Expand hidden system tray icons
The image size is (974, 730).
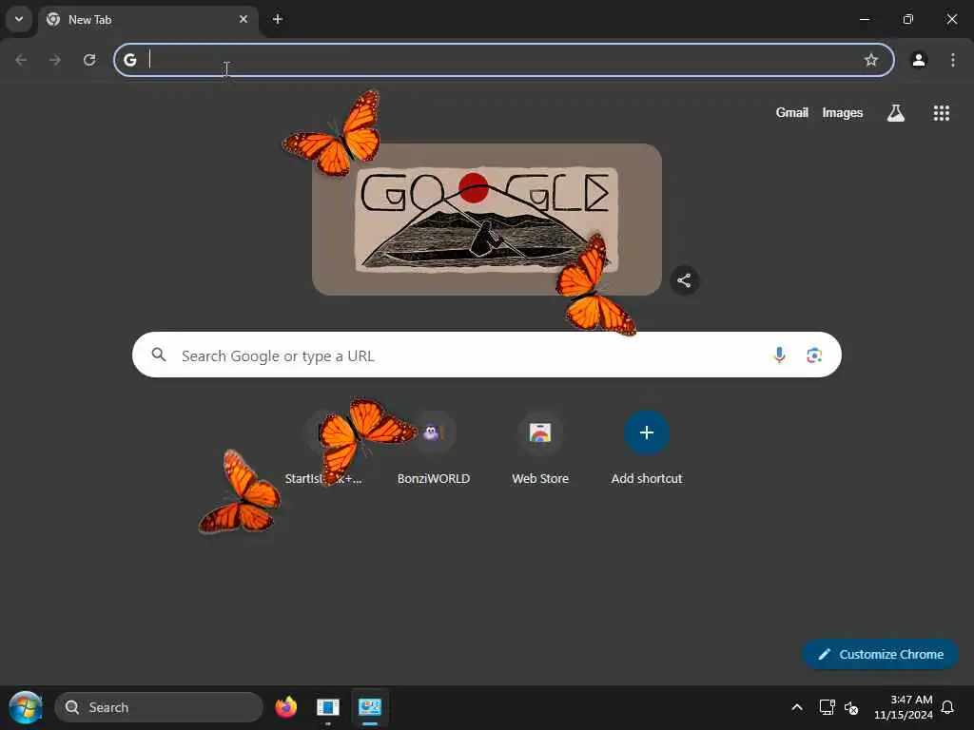797,707
